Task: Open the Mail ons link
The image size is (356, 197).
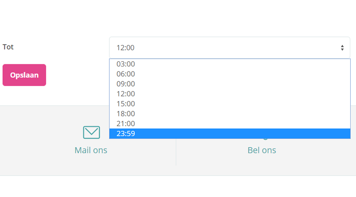Action: pyautogui.click(x=91, y=150)
